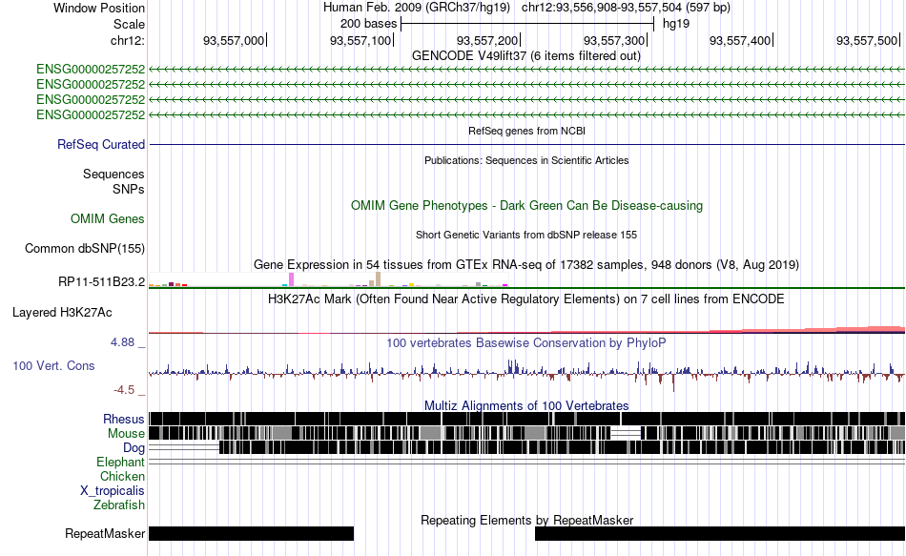Select coordinate marker 93,557,300
The image size is (906, 556).
point(614,40)
